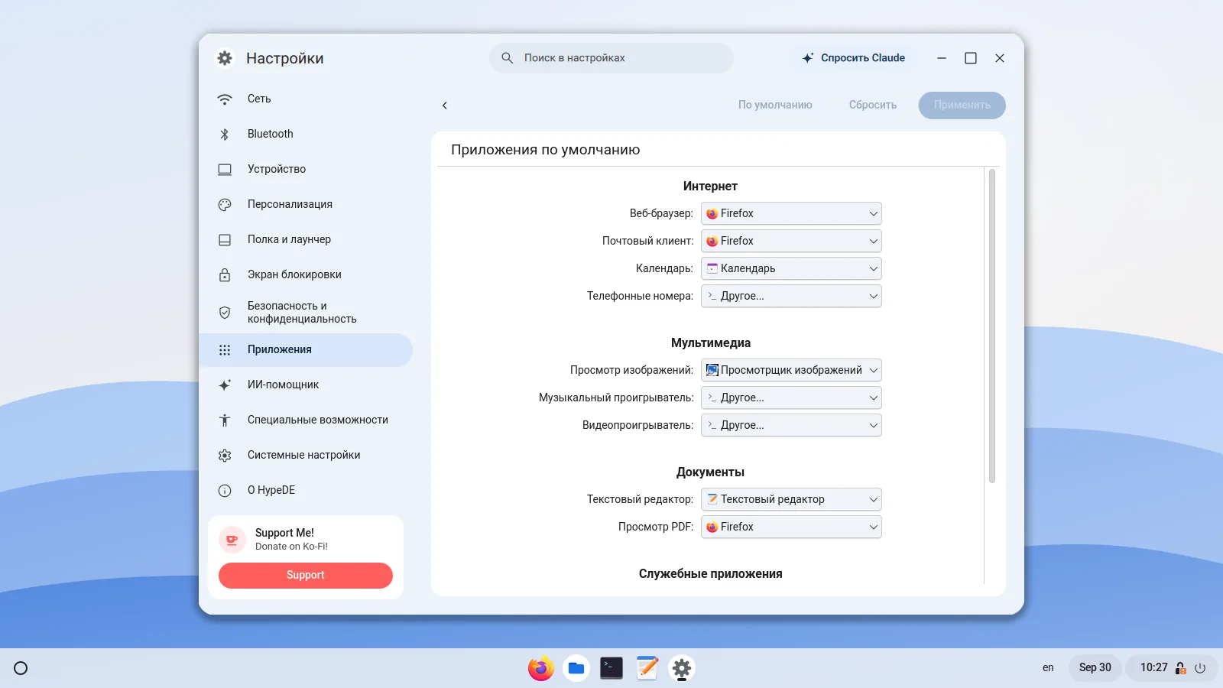Open the Files app from the taskbar
Screen dimensions: 1223x688
pos(576,668)
